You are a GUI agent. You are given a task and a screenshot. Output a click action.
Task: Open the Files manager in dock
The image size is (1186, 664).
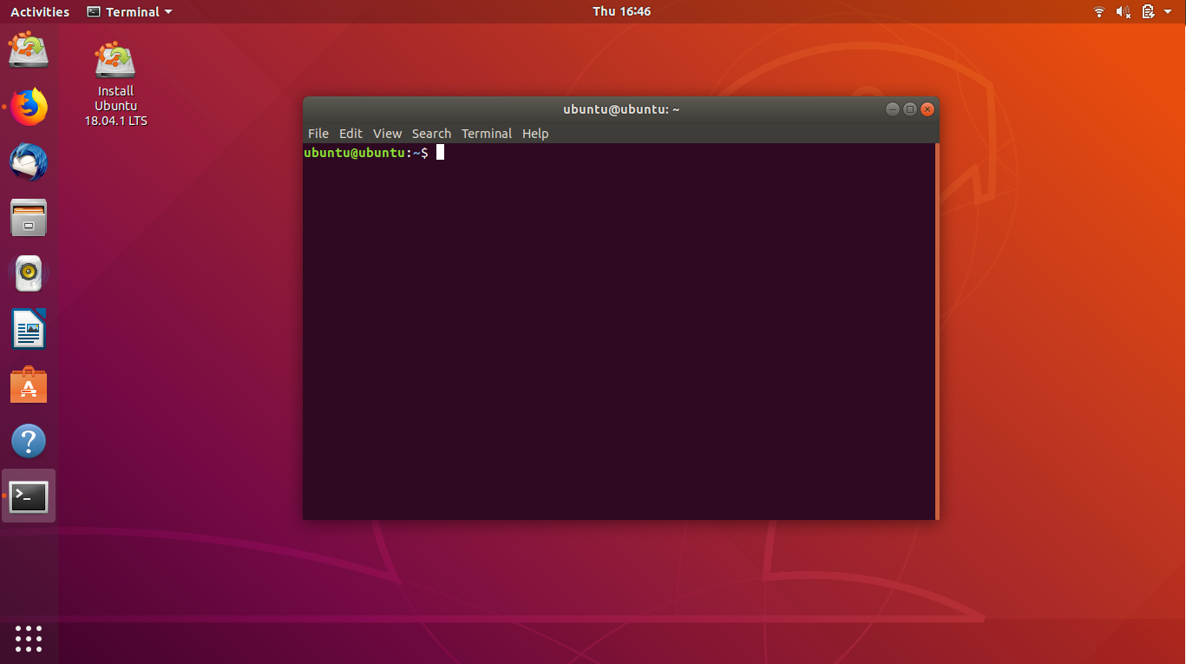[29, 218]
